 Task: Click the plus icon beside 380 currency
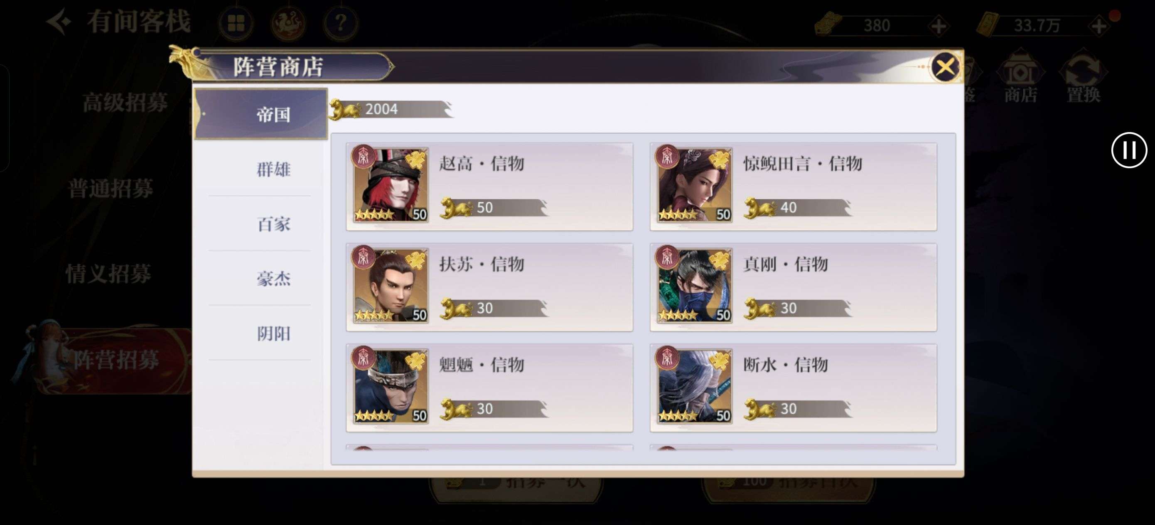pyautogui.click(x=939, y=26)
